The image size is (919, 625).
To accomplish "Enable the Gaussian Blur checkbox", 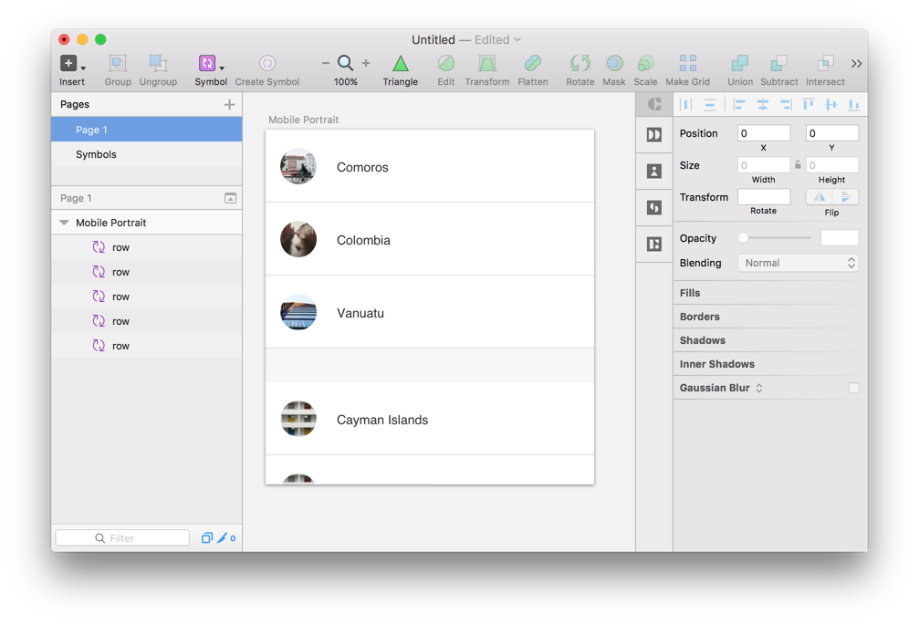I will click(x=853, y=388).
